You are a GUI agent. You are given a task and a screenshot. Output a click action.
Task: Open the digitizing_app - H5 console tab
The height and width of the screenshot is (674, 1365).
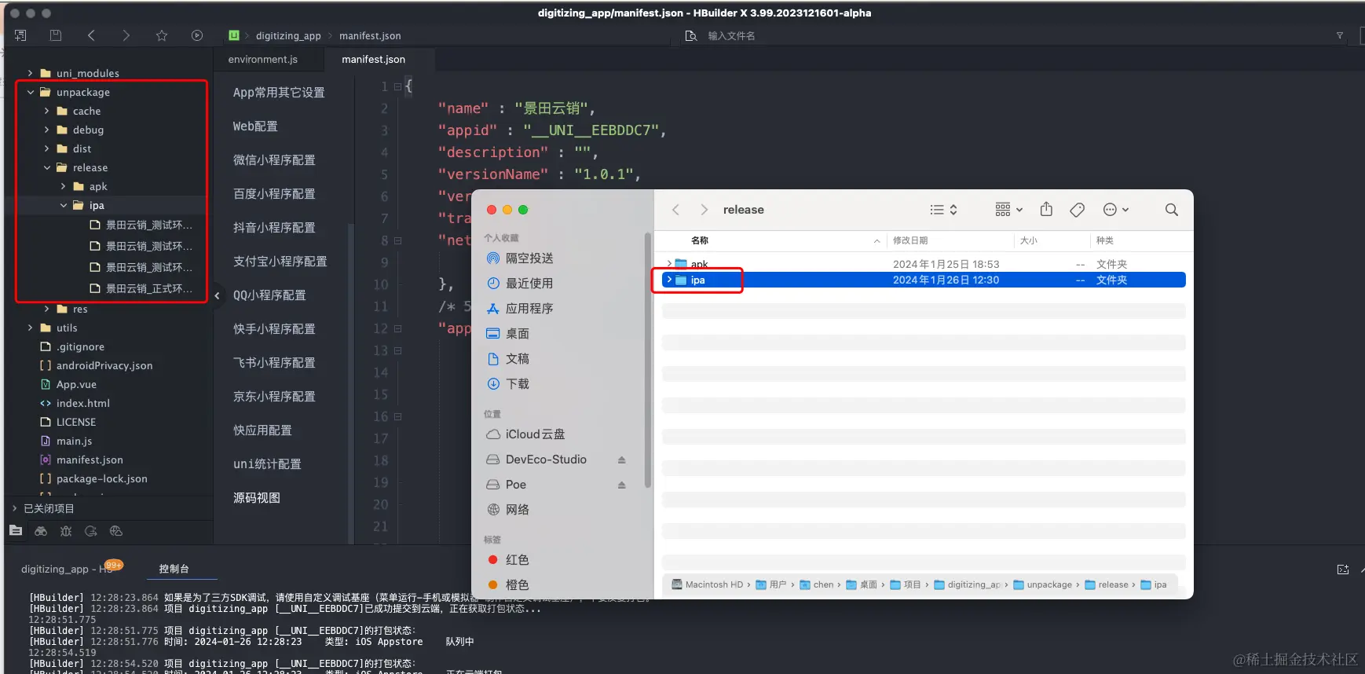pos(68,569)
